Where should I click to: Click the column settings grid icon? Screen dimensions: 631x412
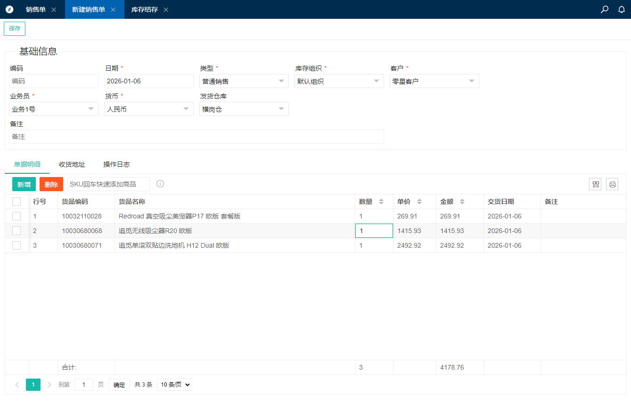595,184
